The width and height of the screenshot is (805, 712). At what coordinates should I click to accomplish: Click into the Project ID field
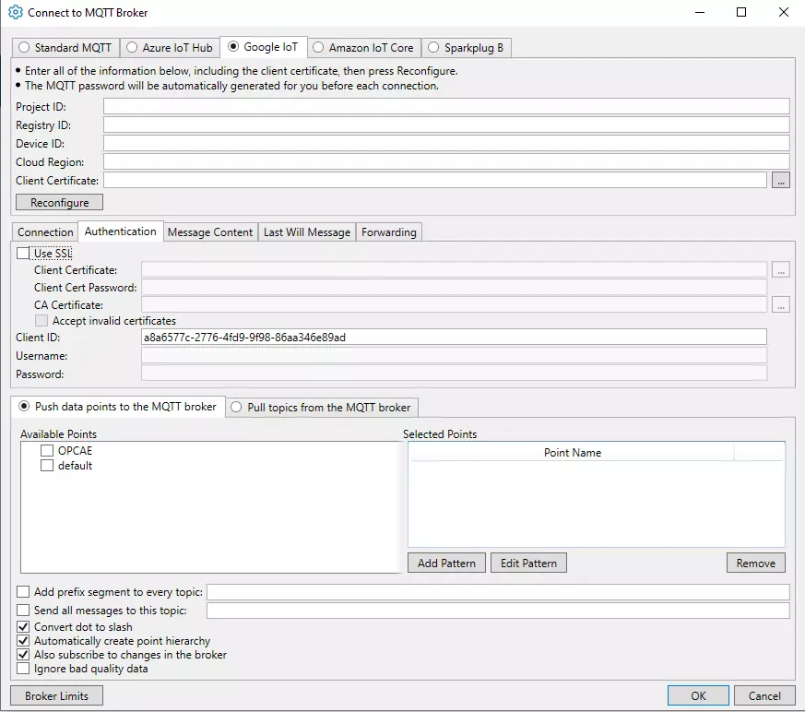[446, 106]
